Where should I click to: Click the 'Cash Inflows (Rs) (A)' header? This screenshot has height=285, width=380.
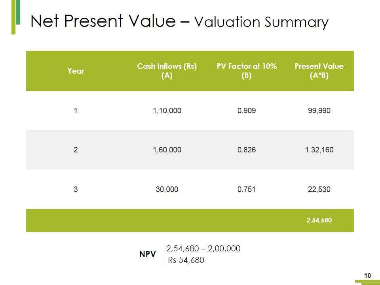[x=167, y=71]
